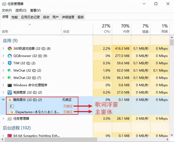This screenshot has width=174, height=142.
Task: Select the 后台进程 (102) group header
Action: point(17,128)
